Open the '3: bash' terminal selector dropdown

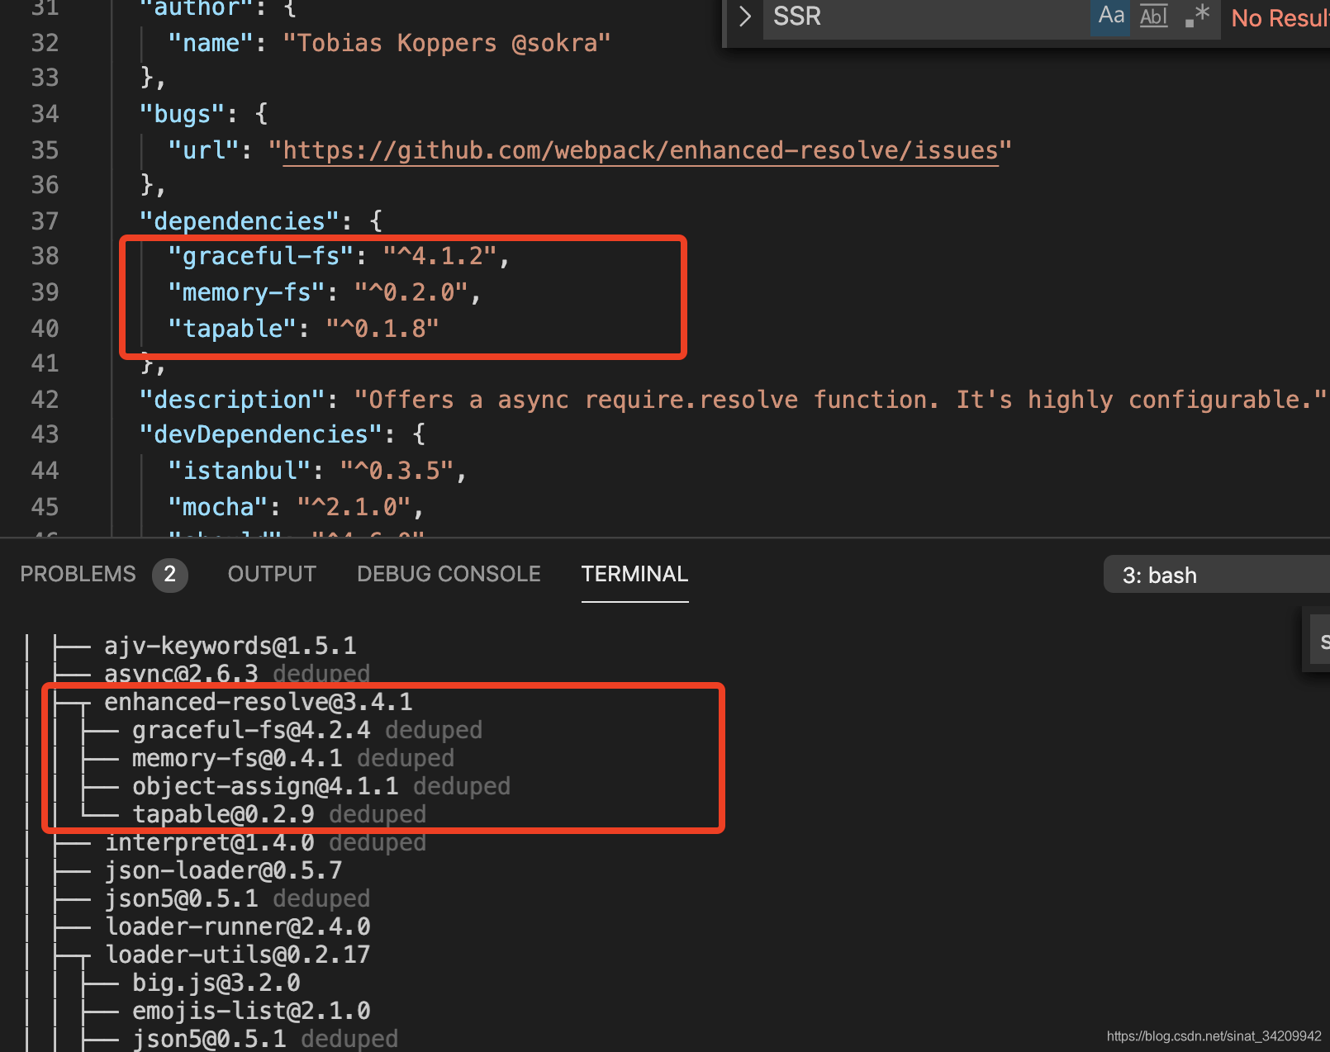pyautogui.click(x=1217, y=575)
